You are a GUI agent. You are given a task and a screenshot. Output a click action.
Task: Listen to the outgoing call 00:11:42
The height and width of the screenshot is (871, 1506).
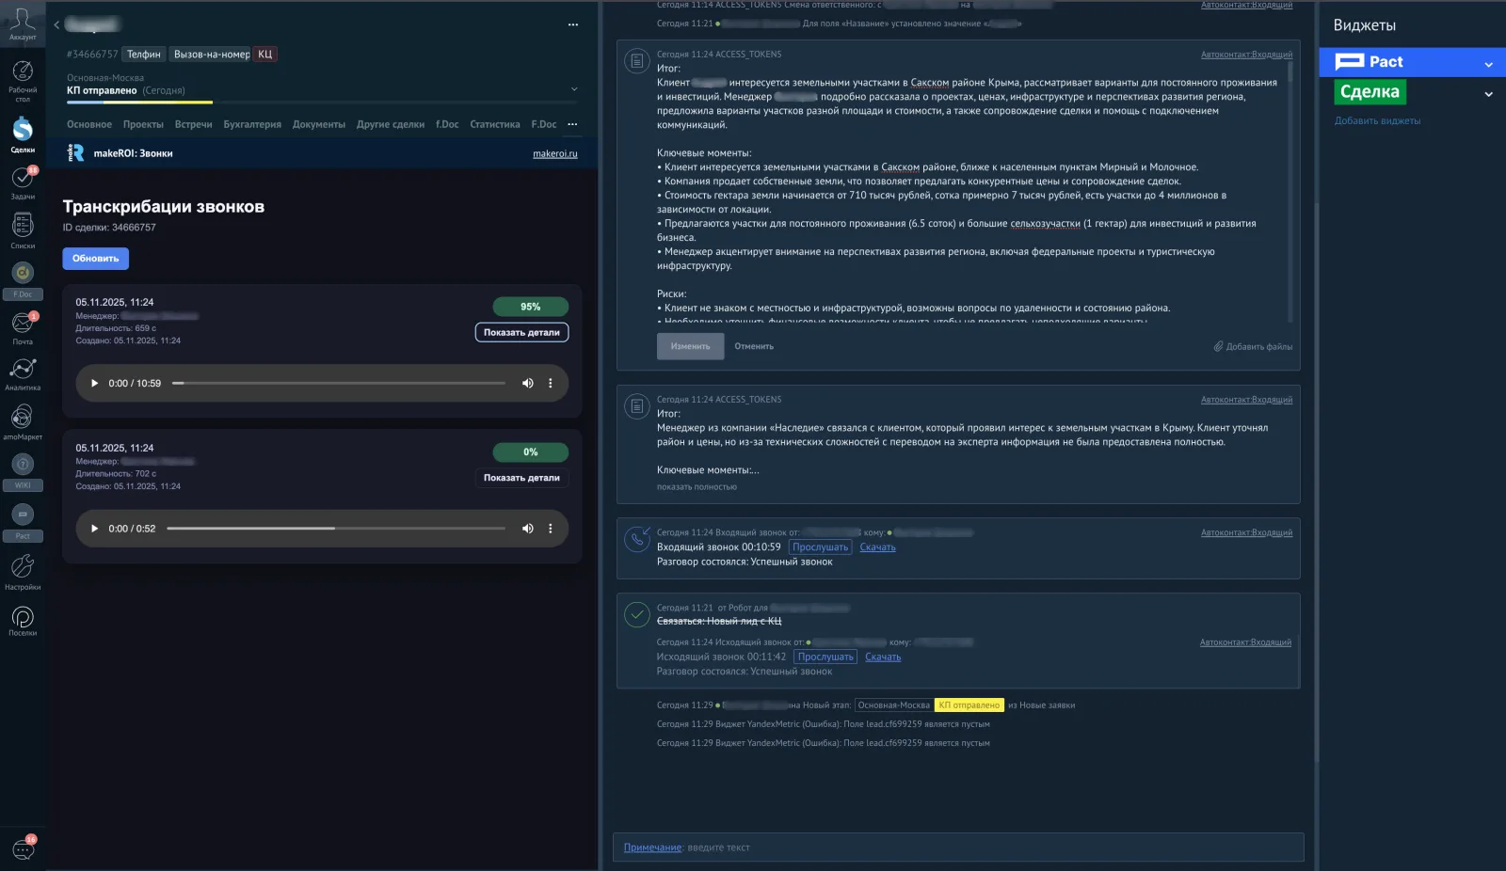tap(825, 657)
